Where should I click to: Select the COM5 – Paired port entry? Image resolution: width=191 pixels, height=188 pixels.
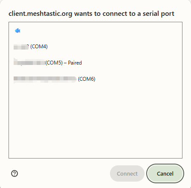point(95,63)
